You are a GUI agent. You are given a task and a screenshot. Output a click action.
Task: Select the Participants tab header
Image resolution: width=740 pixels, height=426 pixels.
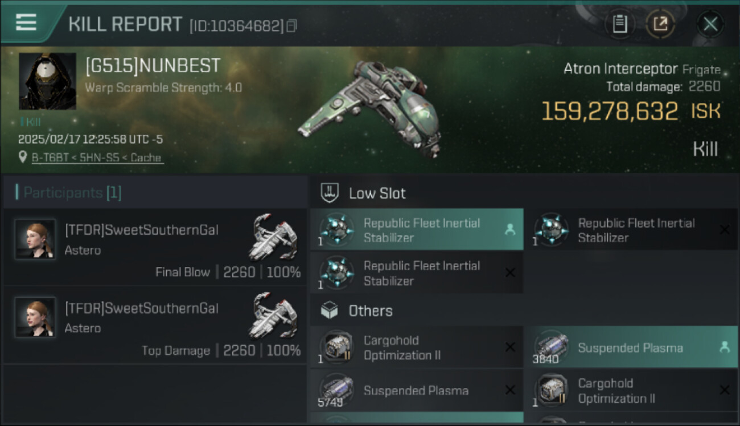coord(72,193)
